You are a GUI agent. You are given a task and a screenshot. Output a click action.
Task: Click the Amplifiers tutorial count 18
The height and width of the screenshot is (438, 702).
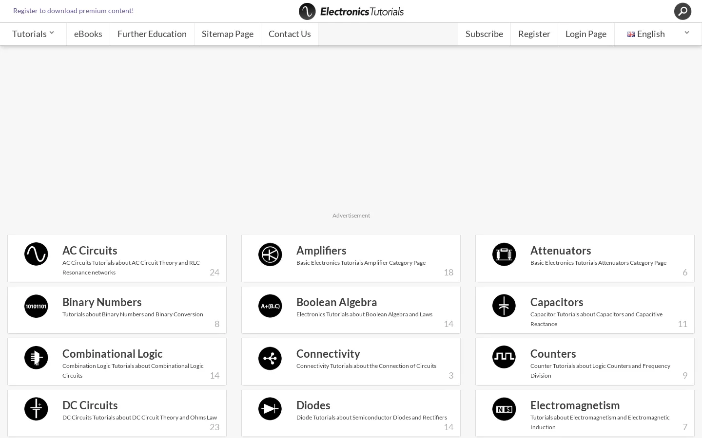448,273
